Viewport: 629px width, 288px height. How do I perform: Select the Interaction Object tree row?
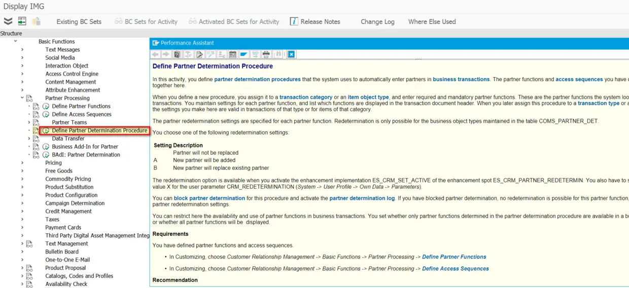pyautogui.click(x=66, y=65)
